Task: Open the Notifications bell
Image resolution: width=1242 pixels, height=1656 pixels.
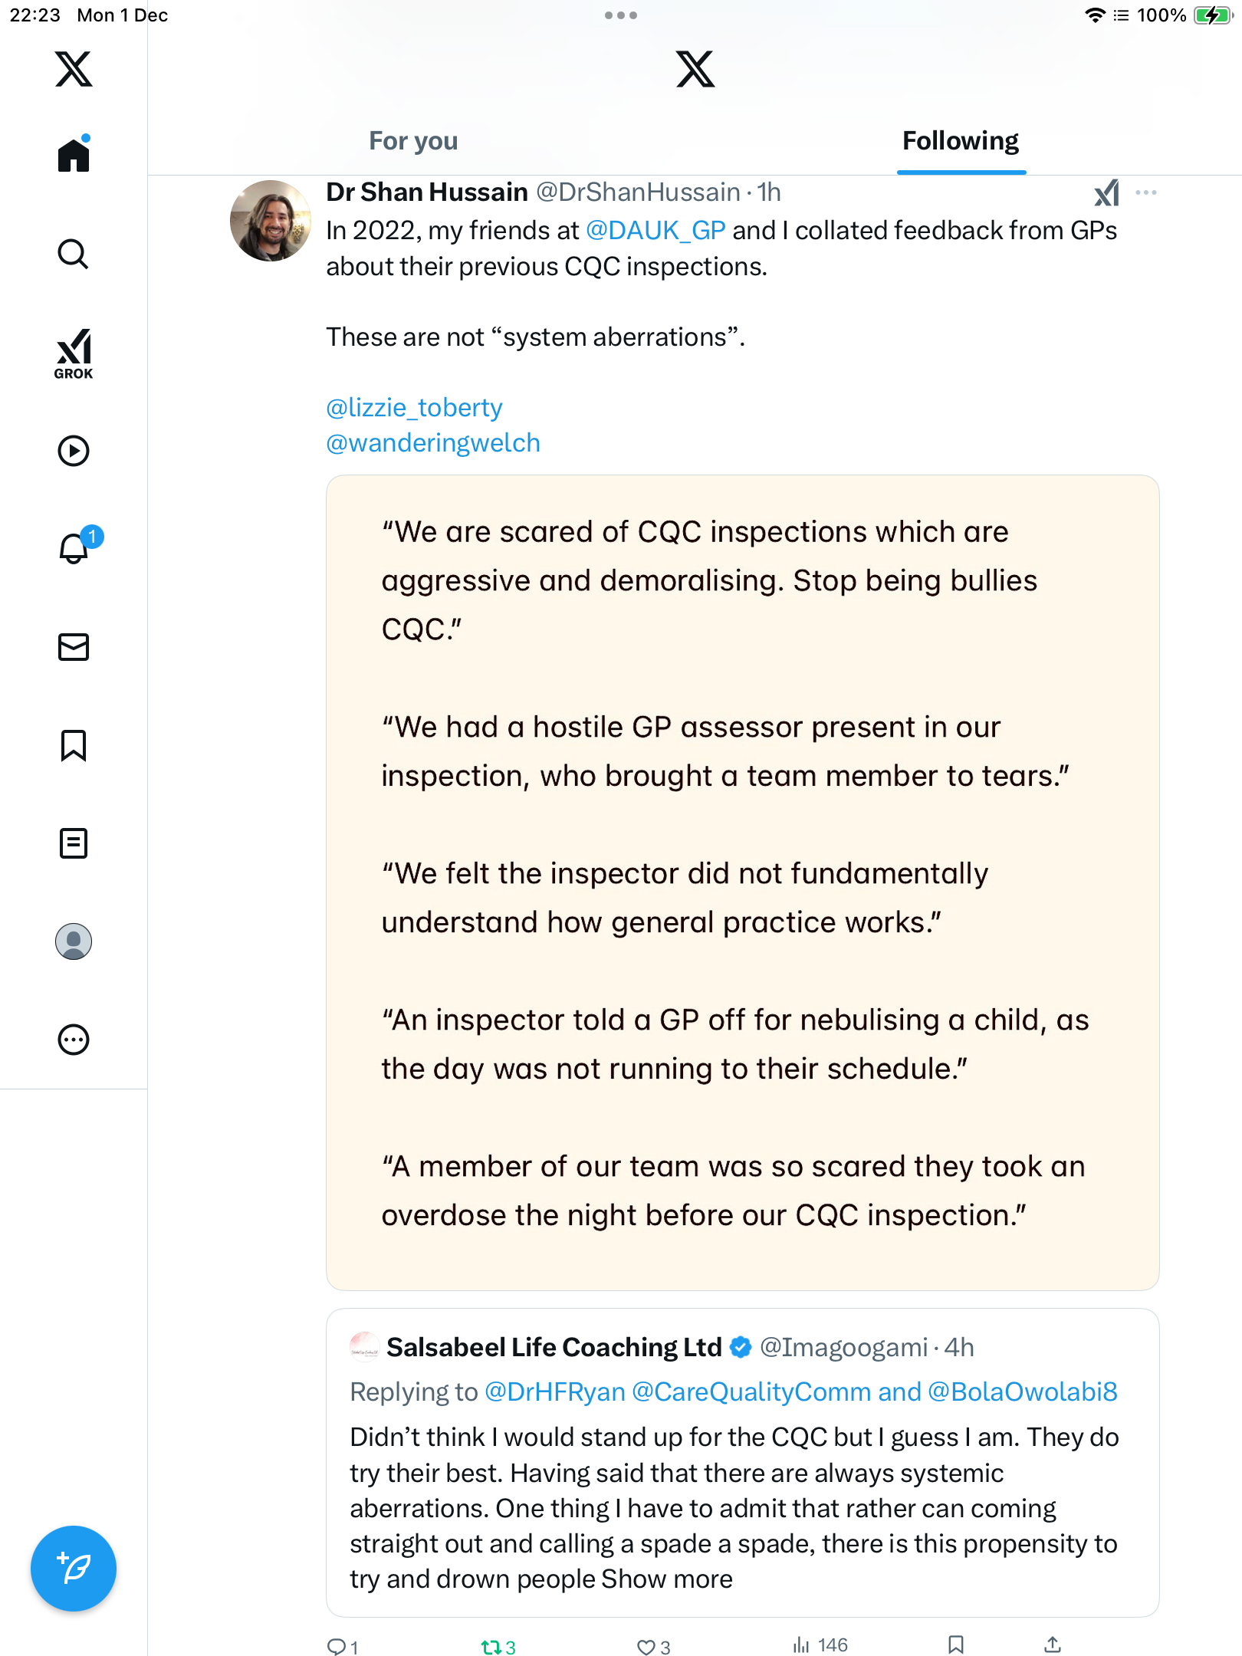Action: coord(74,549)
